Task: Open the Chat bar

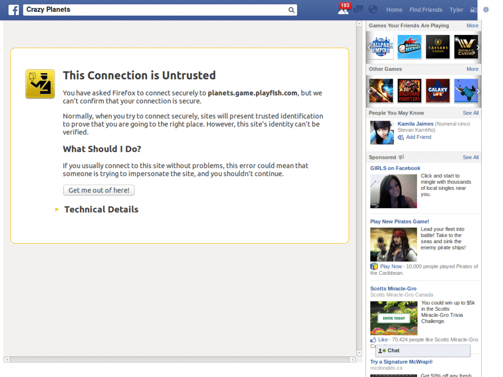Action: 423,350
